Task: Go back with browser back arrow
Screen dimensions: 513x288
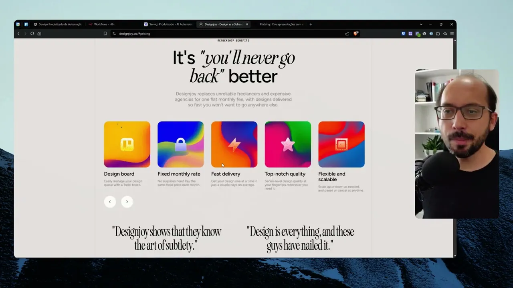Action: [18, 34]
